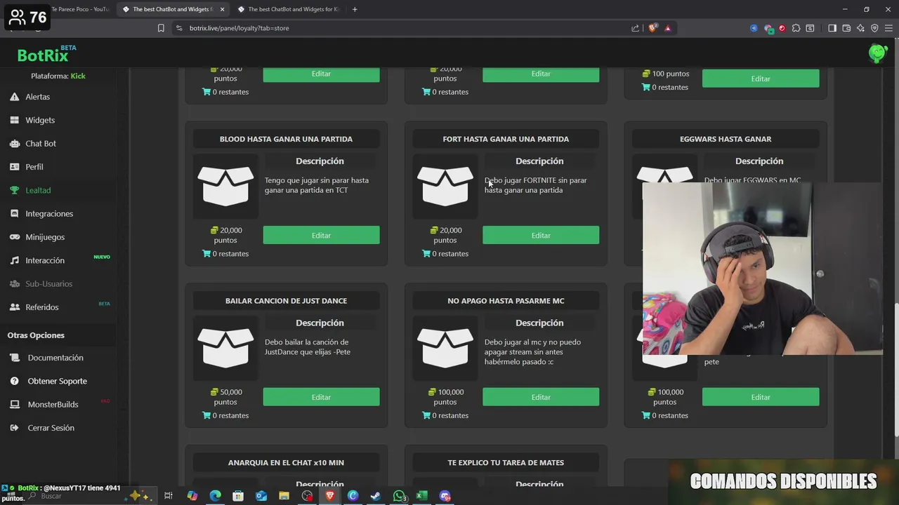
Task: Click the TE EXPLICO TU TAREA DE MATES title
Action: [506, 463]
